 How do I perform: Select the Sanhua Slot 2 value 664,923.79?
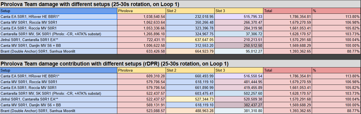click(190, 51)
